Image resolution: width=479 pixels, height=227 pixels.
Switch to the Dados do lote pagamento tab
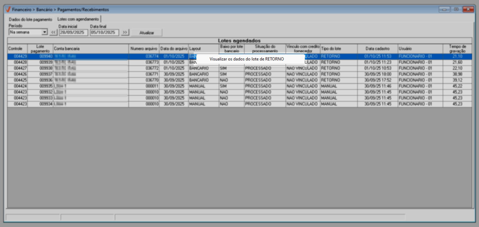[30, 19]
